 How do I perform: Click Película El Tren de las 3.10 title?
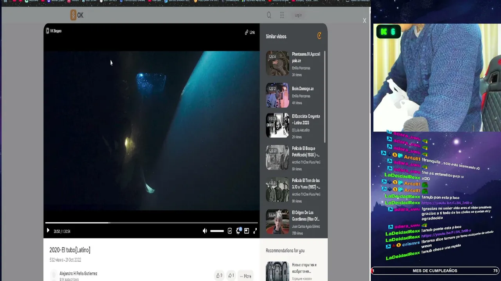tap(306, 183)
